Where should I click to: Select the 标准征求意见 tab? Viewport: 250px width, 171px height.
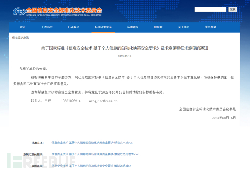click(x=103, y=27)
